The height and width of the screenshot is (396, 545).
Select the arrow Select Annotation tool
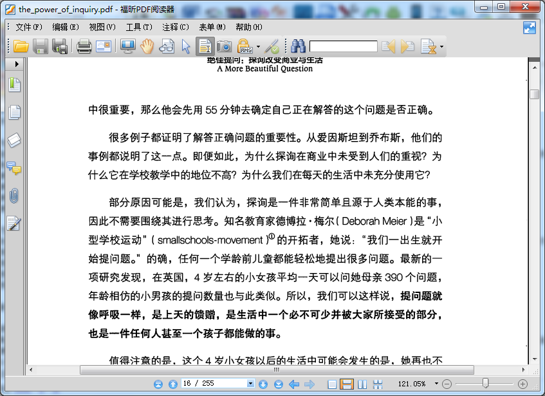point(186,46)
